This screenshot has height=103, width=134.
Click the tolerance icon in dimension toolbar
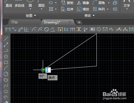point(93,29)
